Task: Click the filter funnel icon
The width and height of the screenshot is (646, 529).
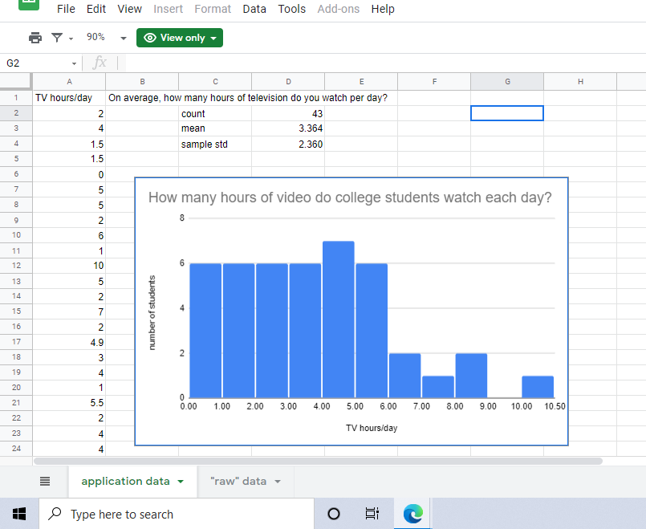Action: (x=57, y=38)
